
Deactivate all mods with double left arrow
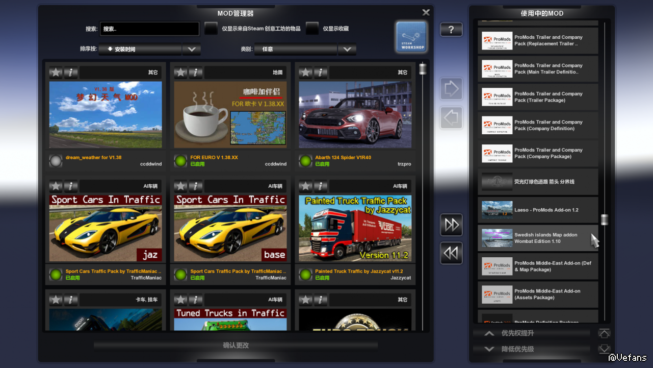click(451, 253)
